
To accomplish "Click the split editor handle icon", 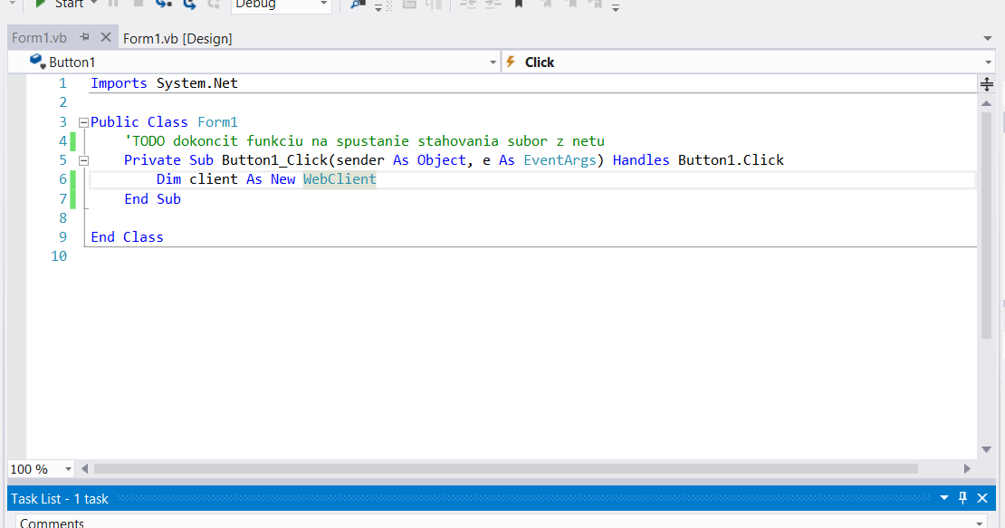I will [x=987, y=84].
